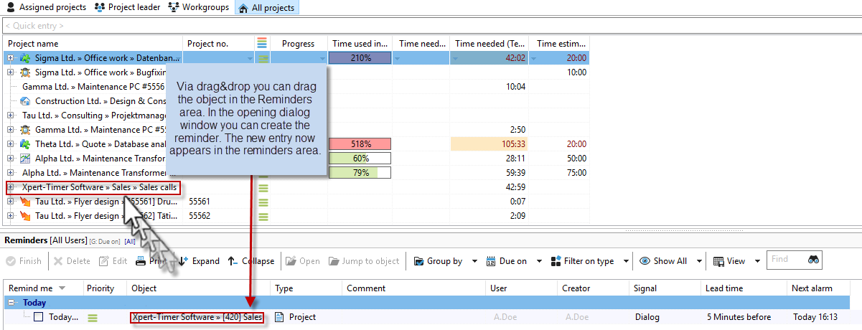This screenshot has height=330, width=862.
Task: Click the priority column header icon
Action: click(x=262, y=44)
